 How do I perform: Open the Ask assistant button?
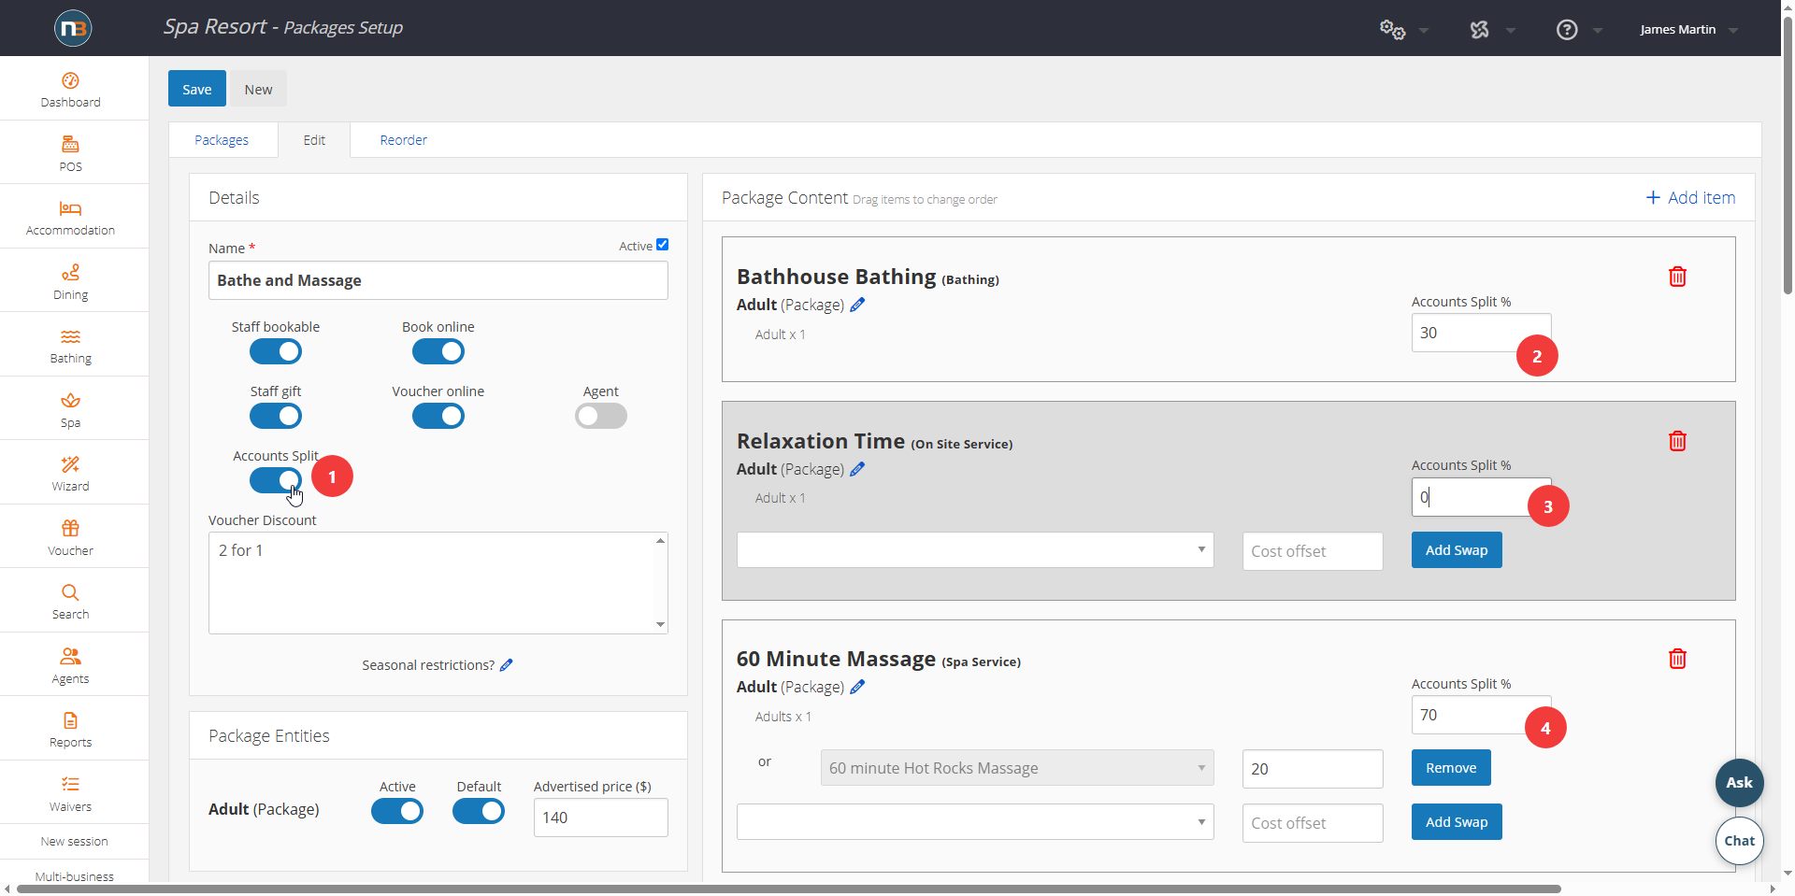(1739, 783)
